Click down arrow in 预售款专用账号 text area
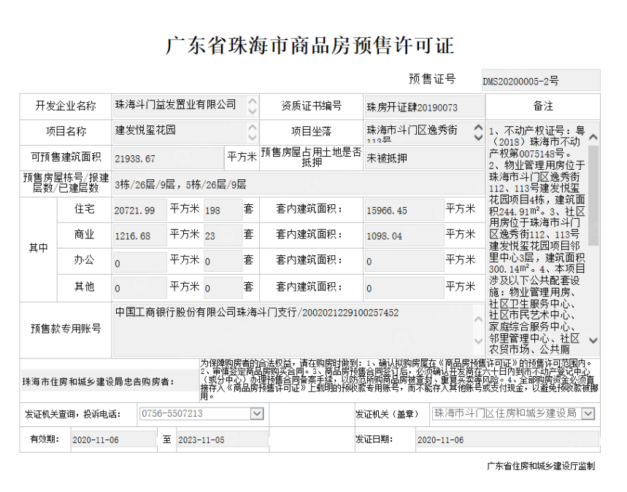The height and width of the screenshot is (492, 627). pos(478,340)
